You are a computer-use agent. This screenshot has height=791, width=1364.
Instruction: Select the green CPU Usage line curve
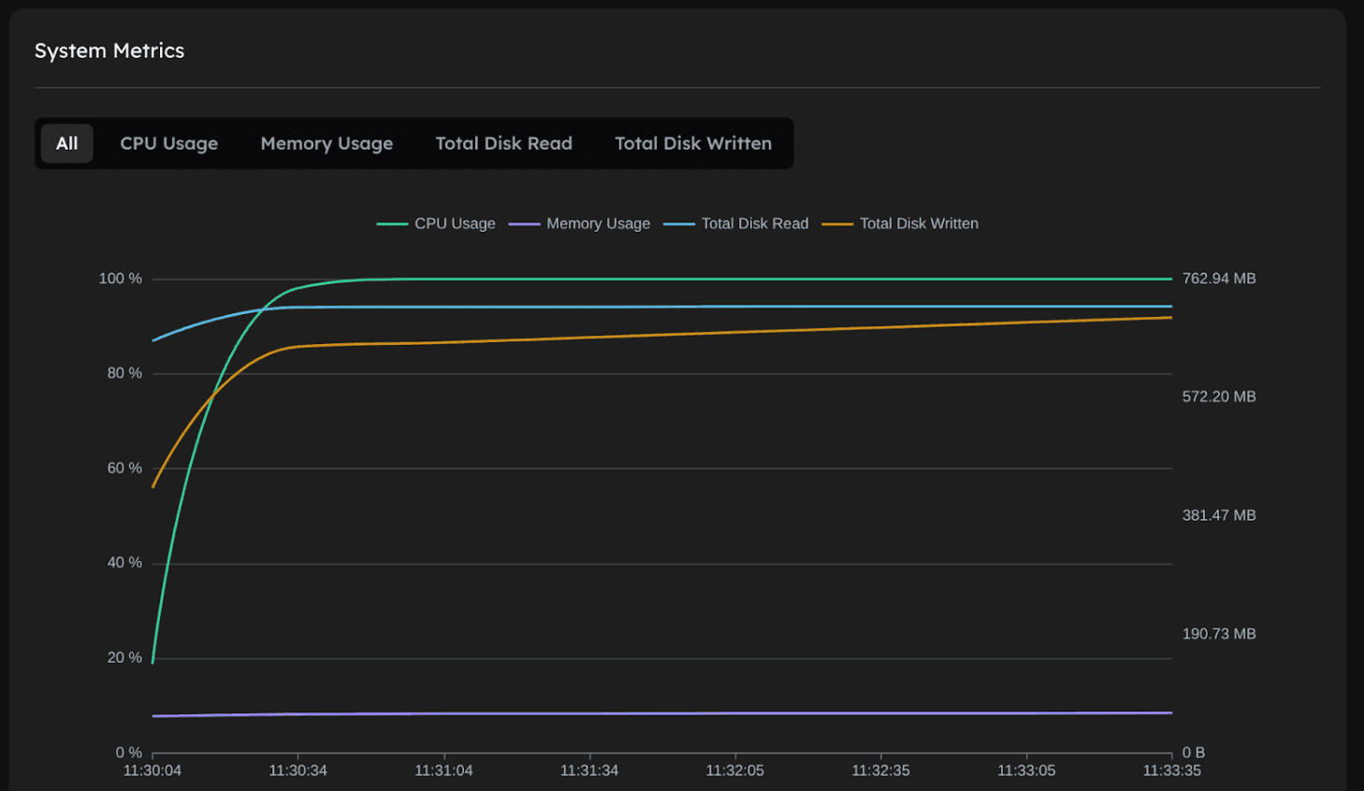click(x=561, y=278)
